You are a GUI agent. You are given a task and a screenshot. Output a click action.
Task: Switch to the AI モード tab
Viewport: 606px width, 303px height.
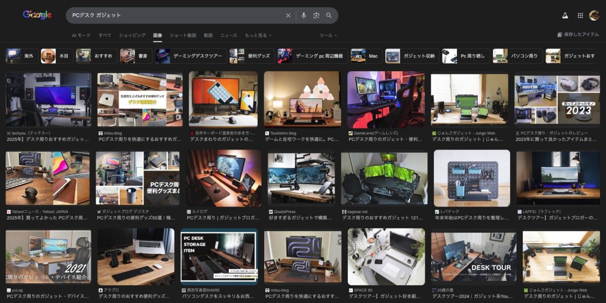tap(81, 35)
